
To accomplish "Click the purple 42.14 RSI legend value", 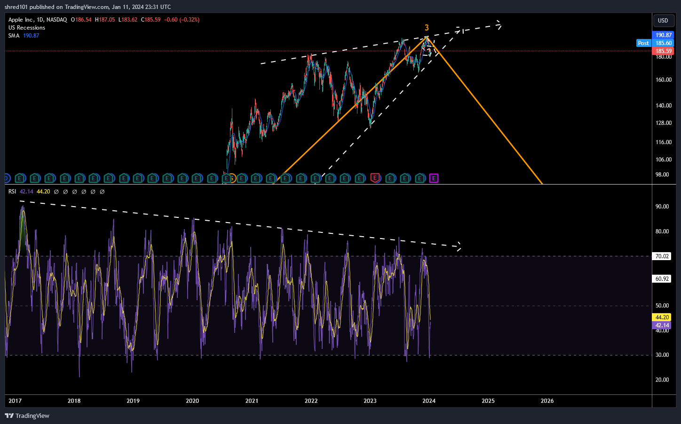I will coord(26,192).
